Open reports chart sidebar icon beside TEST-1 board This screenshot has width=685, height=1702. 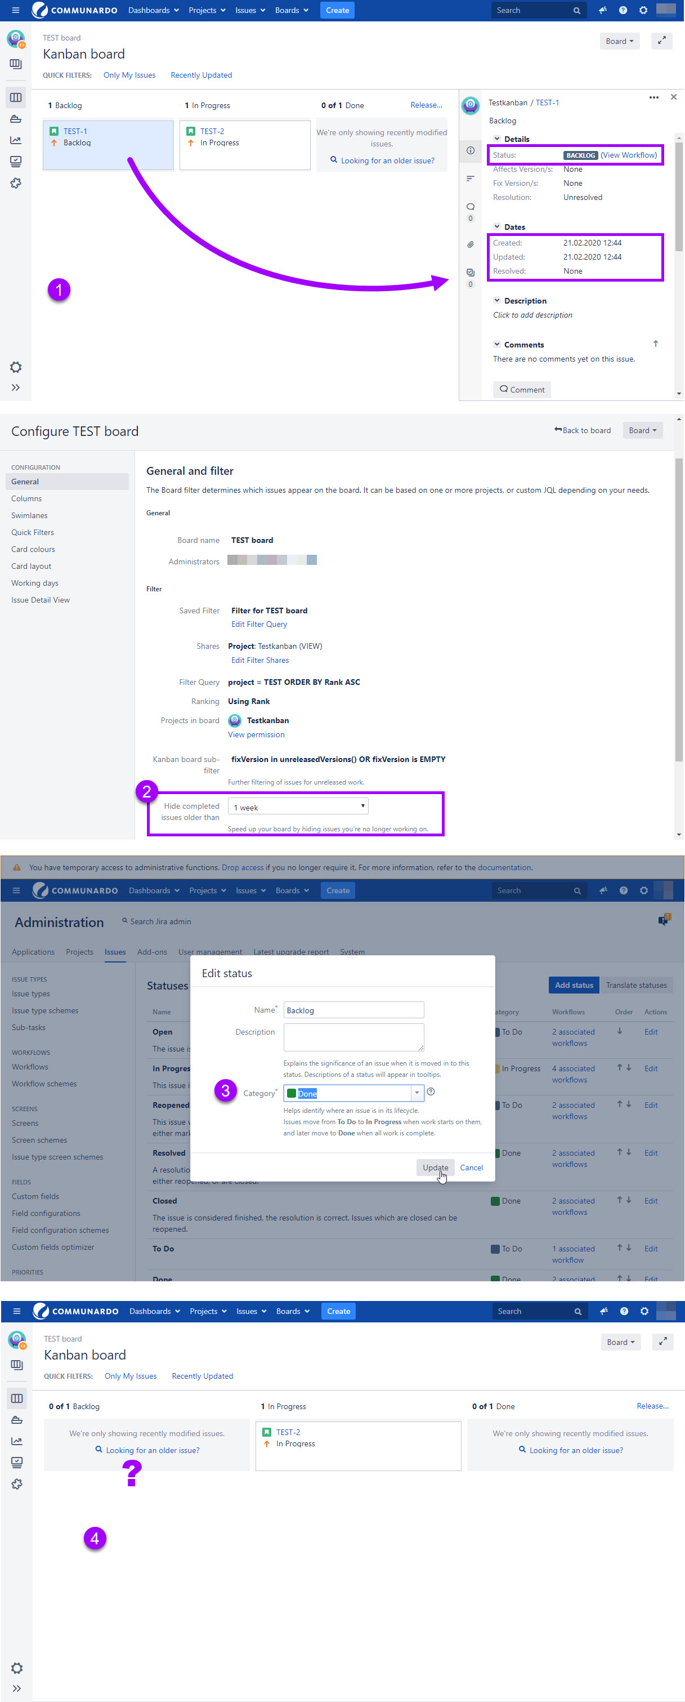tap(16, 140)
